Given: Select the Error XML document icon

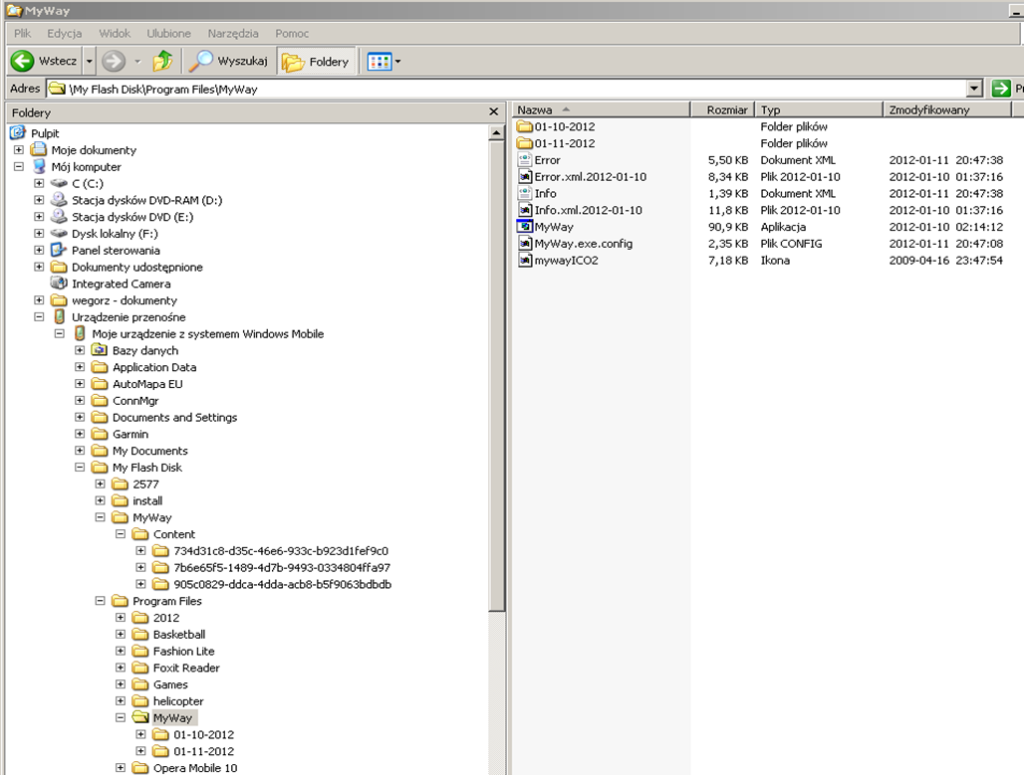Looking at the screenshot, I should [x=524, y=160].
